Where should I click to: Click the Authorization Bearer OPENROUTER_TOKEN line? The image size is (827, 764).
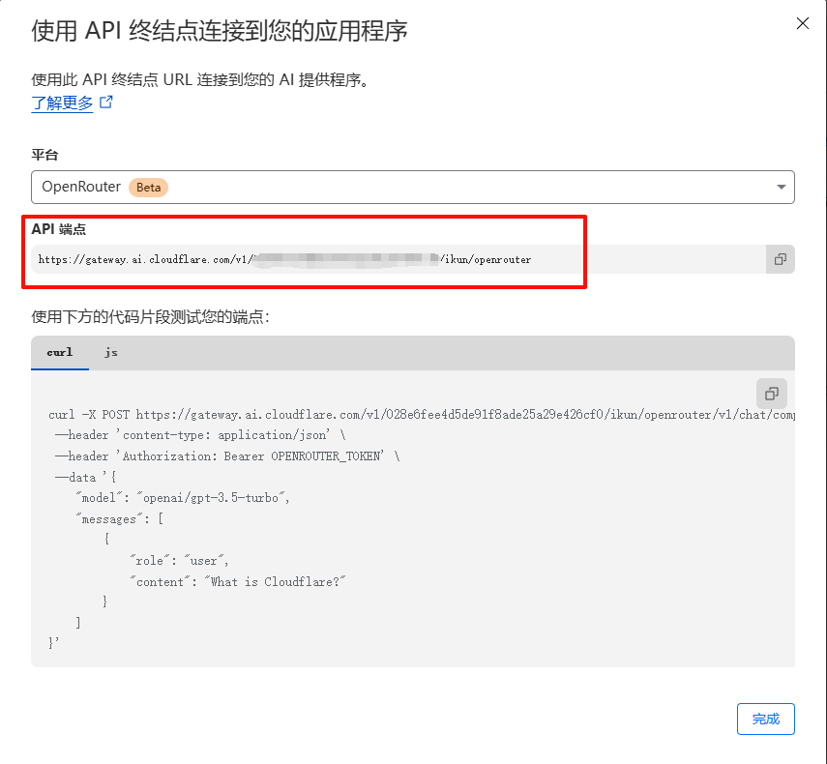(x=227, y=456)
